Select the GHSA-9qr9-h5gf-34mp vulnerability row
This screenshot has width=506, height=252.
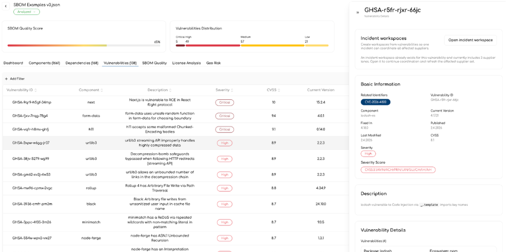(32, 103)
